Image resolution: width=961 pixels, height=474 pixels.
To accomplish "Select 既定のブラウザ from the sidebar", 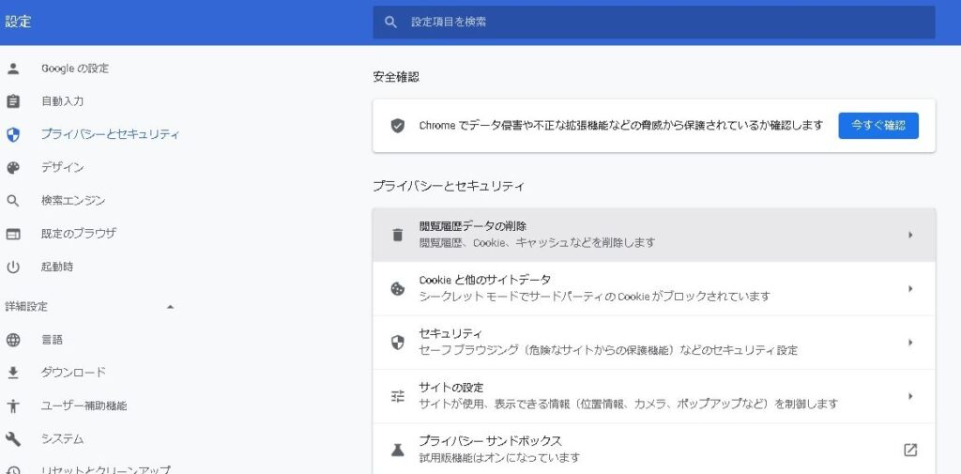I will point(79,234).
